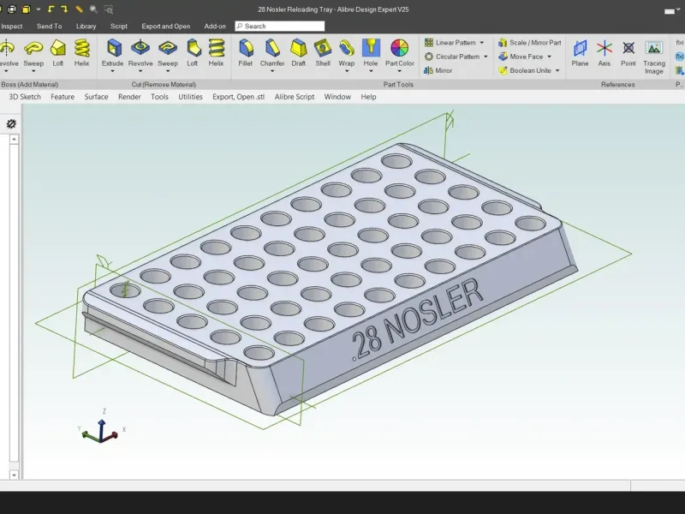685x514 pixels.
Task: Click the Move Face tool
Action: pos(521,57)
